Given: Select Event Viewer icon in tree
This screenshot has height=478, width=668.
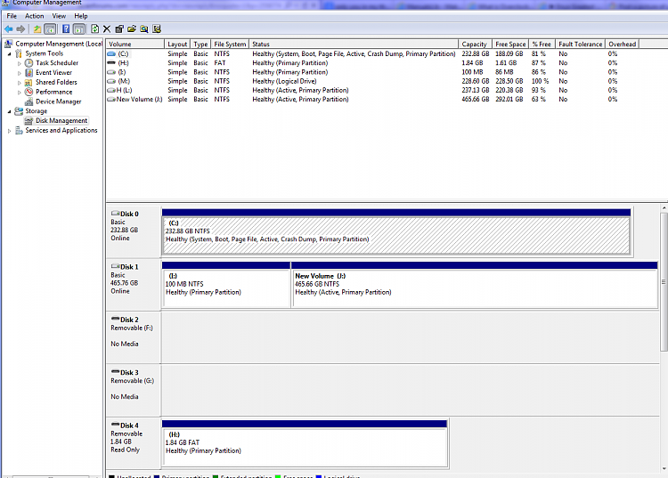Looking at the screenshot, I should (x=29, y=72).
